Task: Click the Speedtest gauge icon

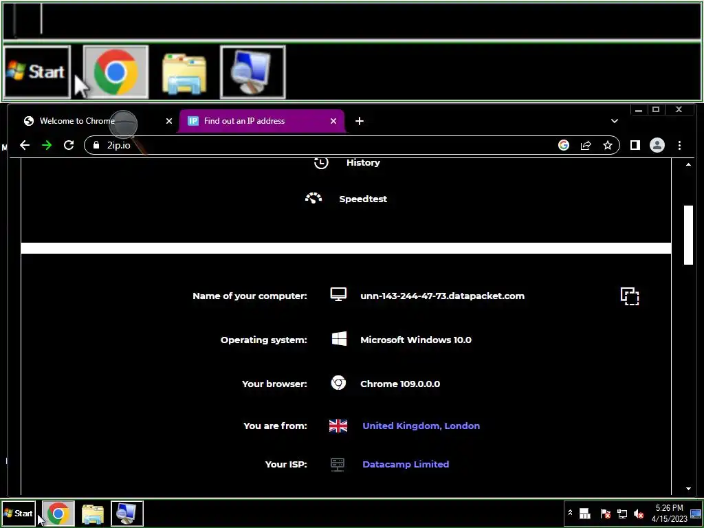Action: (x=313, y=199)
